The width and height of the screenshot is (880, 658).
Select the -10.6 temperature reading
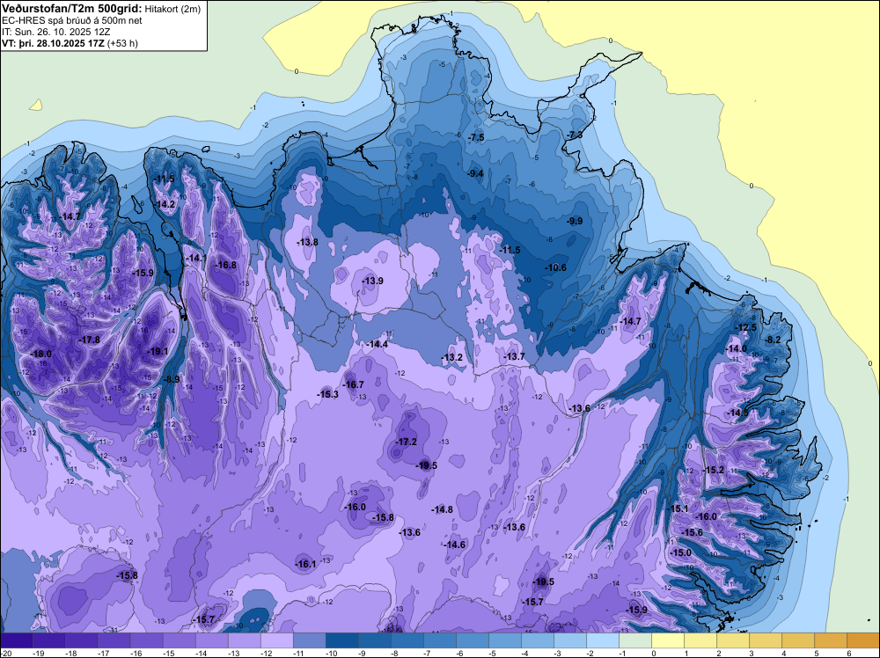pyautogui.click(x=555, y=267)
